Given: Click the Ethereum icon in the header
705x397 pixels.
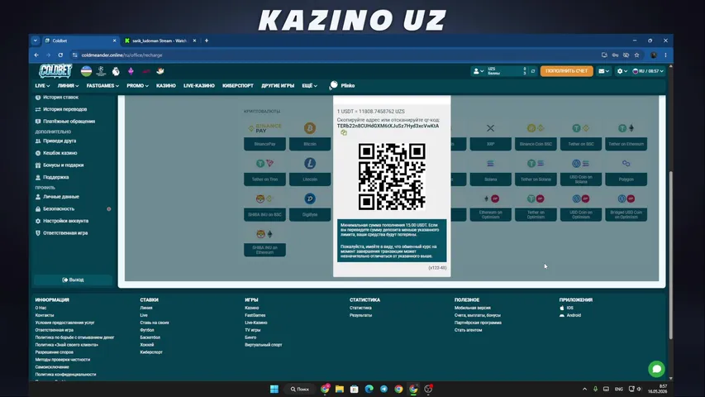Looking at the screenshot, I should tap(131, 70).
